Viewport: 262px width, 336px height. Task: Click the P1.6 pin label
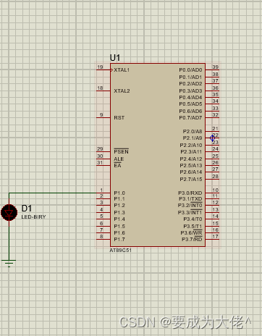(x=119, y=232)
